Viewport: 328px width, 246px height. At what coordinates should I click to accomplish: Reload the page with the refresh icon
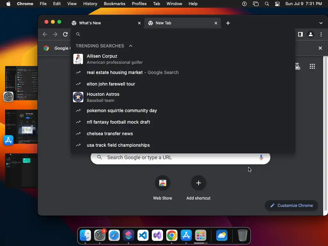tap(65, 34)
